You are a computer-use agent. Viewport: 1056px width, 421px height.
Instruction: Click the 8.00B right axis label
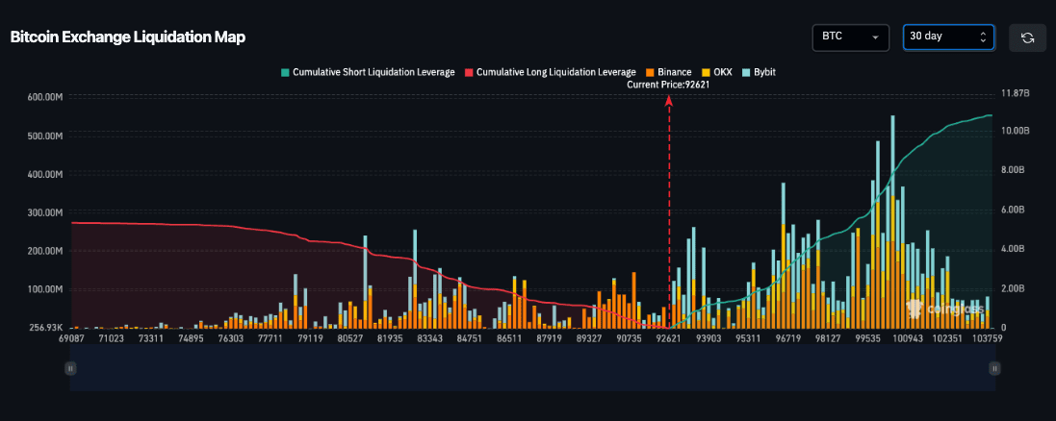click(1014, 170)
